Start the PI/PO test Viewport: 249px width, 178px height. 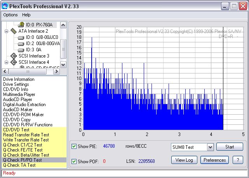tap(230, 147)
